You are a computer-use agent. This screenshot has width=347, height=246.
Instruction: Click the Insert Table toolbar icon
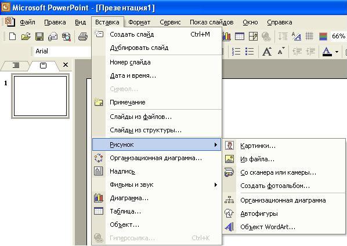pos(240,37)
